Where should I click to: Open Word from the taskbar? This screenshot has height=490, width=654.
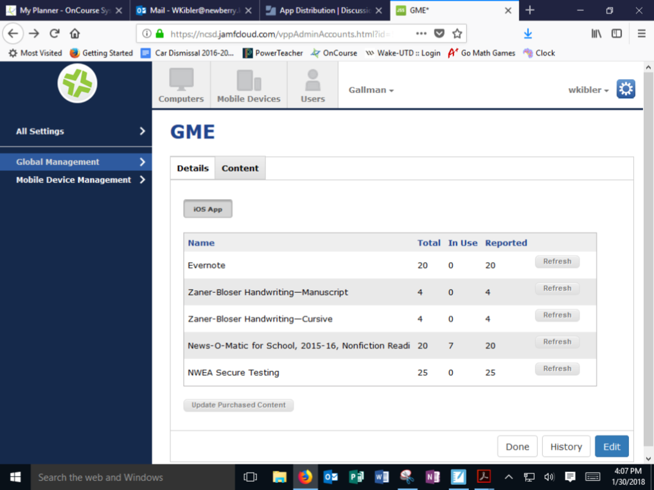point(381,477)
